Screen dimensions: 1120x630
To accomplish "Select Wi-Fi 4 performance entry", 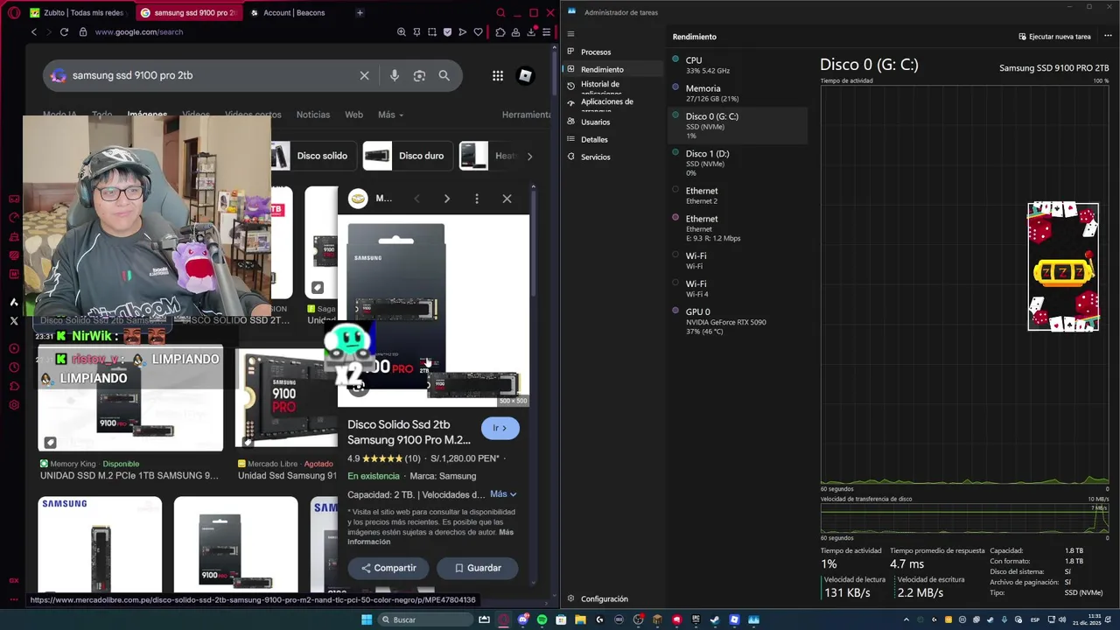I will tap(738, 289).
